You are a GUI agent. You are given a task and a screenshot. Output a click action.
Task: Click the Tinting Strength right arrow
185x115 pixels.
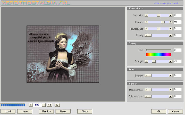[x=171, y=61]
